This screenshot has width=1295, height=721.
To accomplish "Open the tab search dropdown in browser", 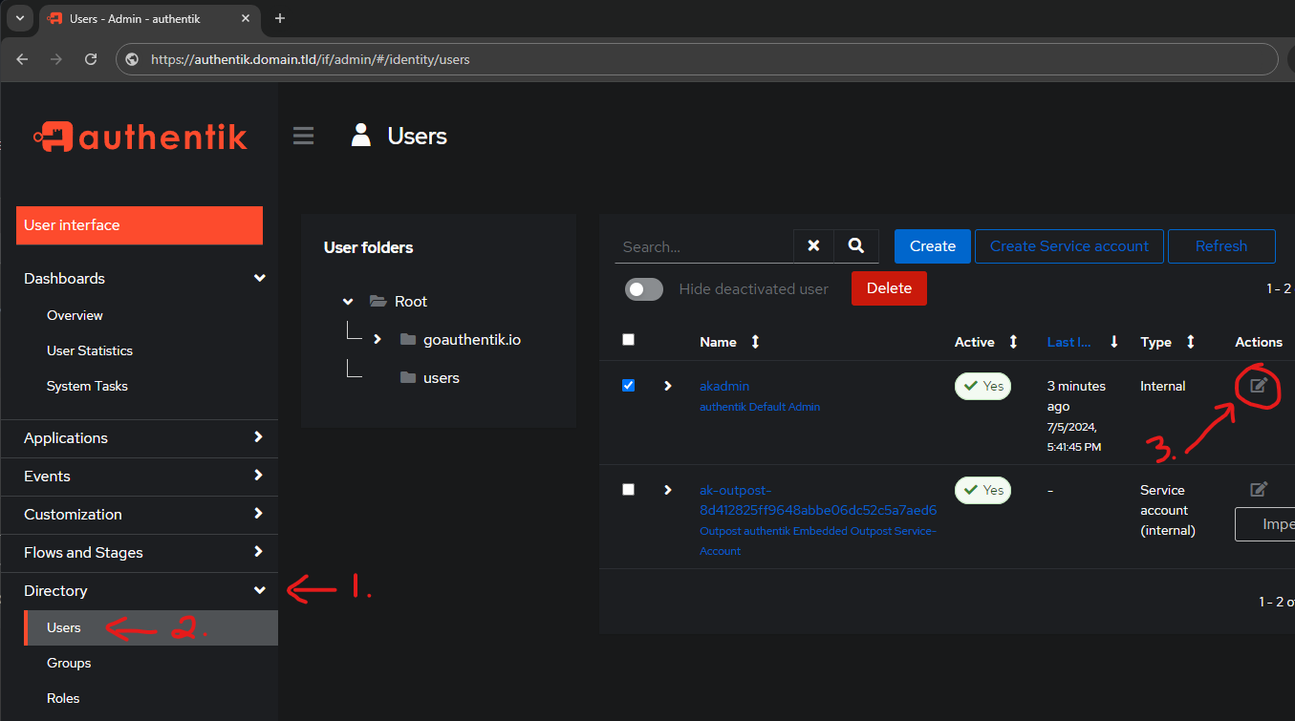I will point(19,18).
